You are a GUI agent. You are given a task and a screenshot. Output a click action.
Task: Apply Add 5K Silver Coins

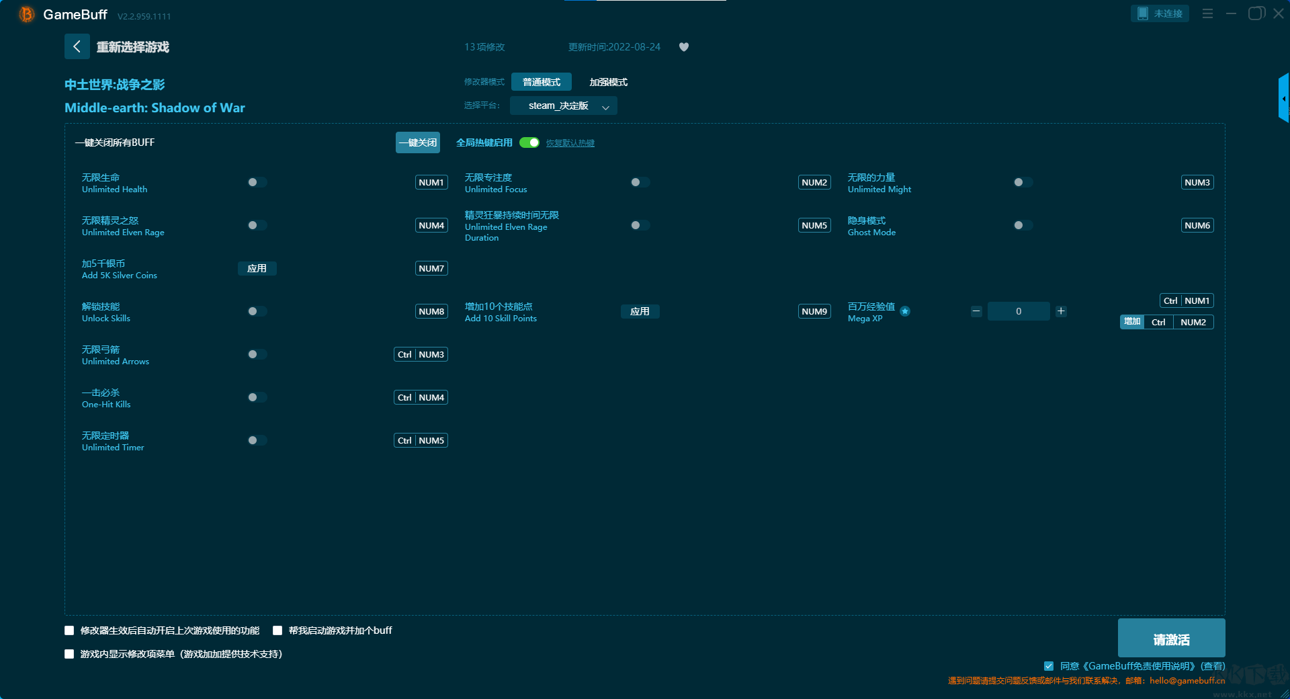pyautogui.click(x=257, y=268)
